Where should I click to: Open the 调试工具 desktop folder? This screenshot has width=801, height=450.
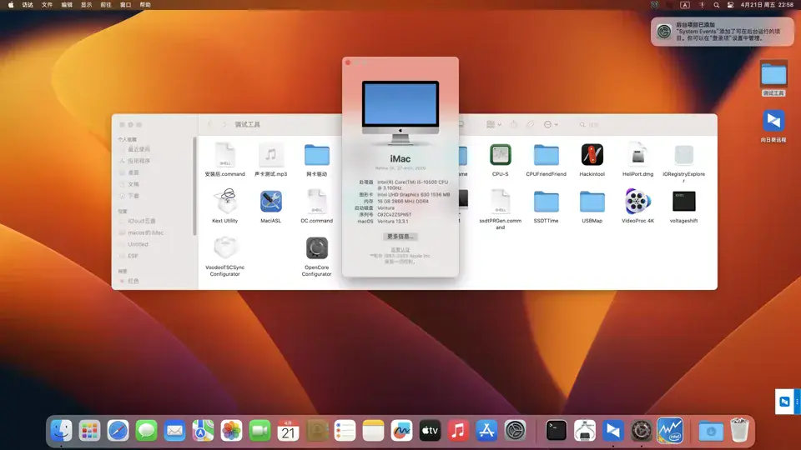click(x=773, y=76)
